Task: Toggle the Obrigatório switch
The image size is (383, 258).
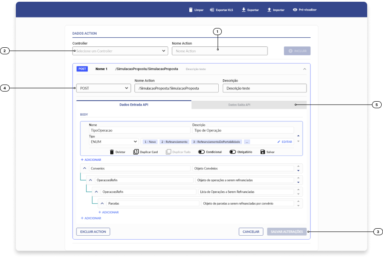Action: coord(233,152)
